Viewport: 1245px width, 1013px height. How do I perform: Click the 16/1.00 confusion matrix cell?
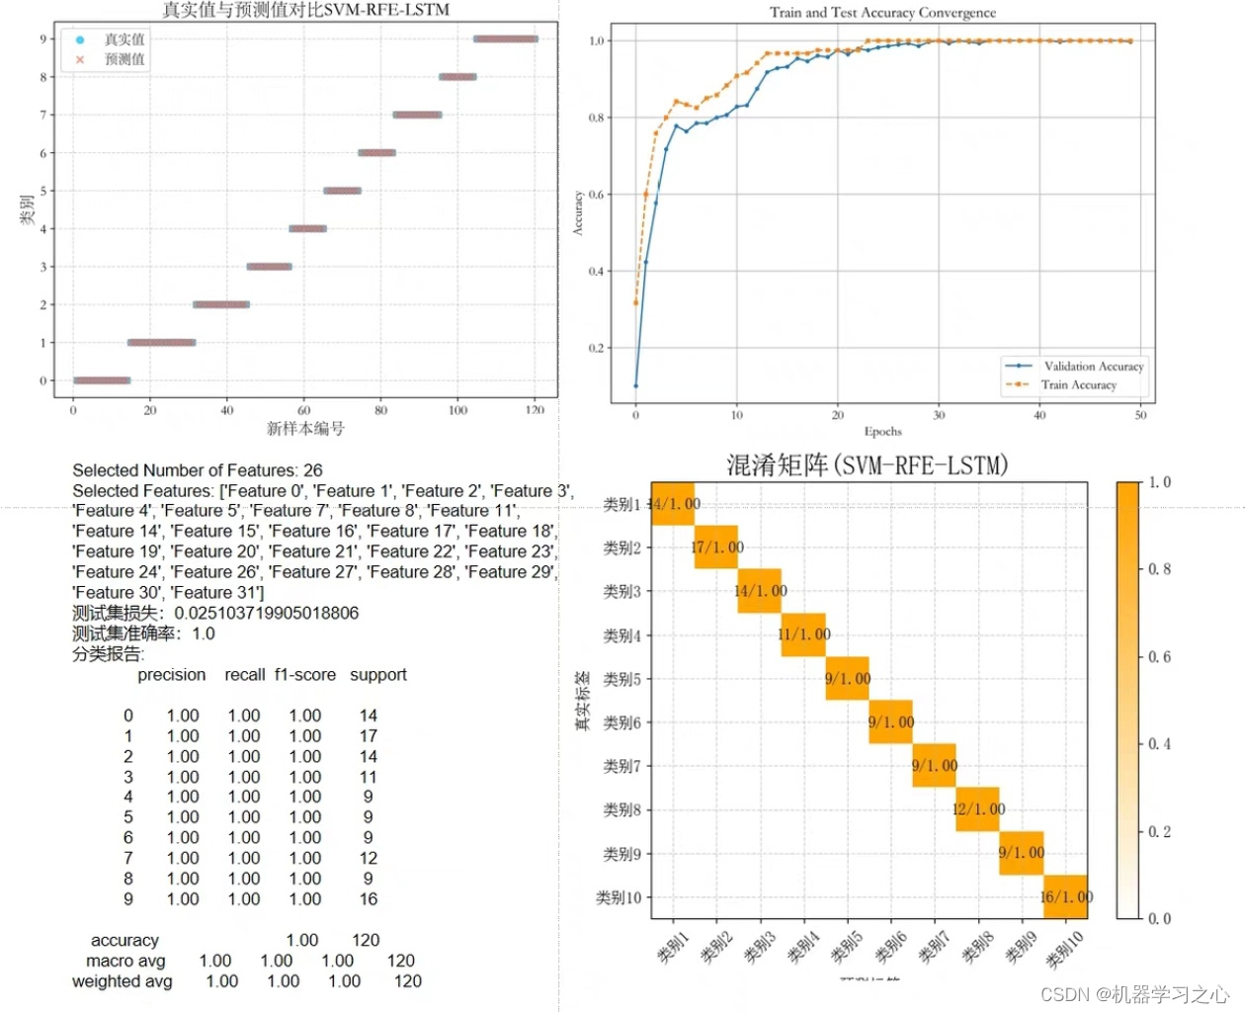(1065, 896)
